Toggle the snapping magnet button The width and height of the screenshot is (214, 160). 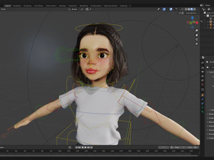tap(87, 9)
